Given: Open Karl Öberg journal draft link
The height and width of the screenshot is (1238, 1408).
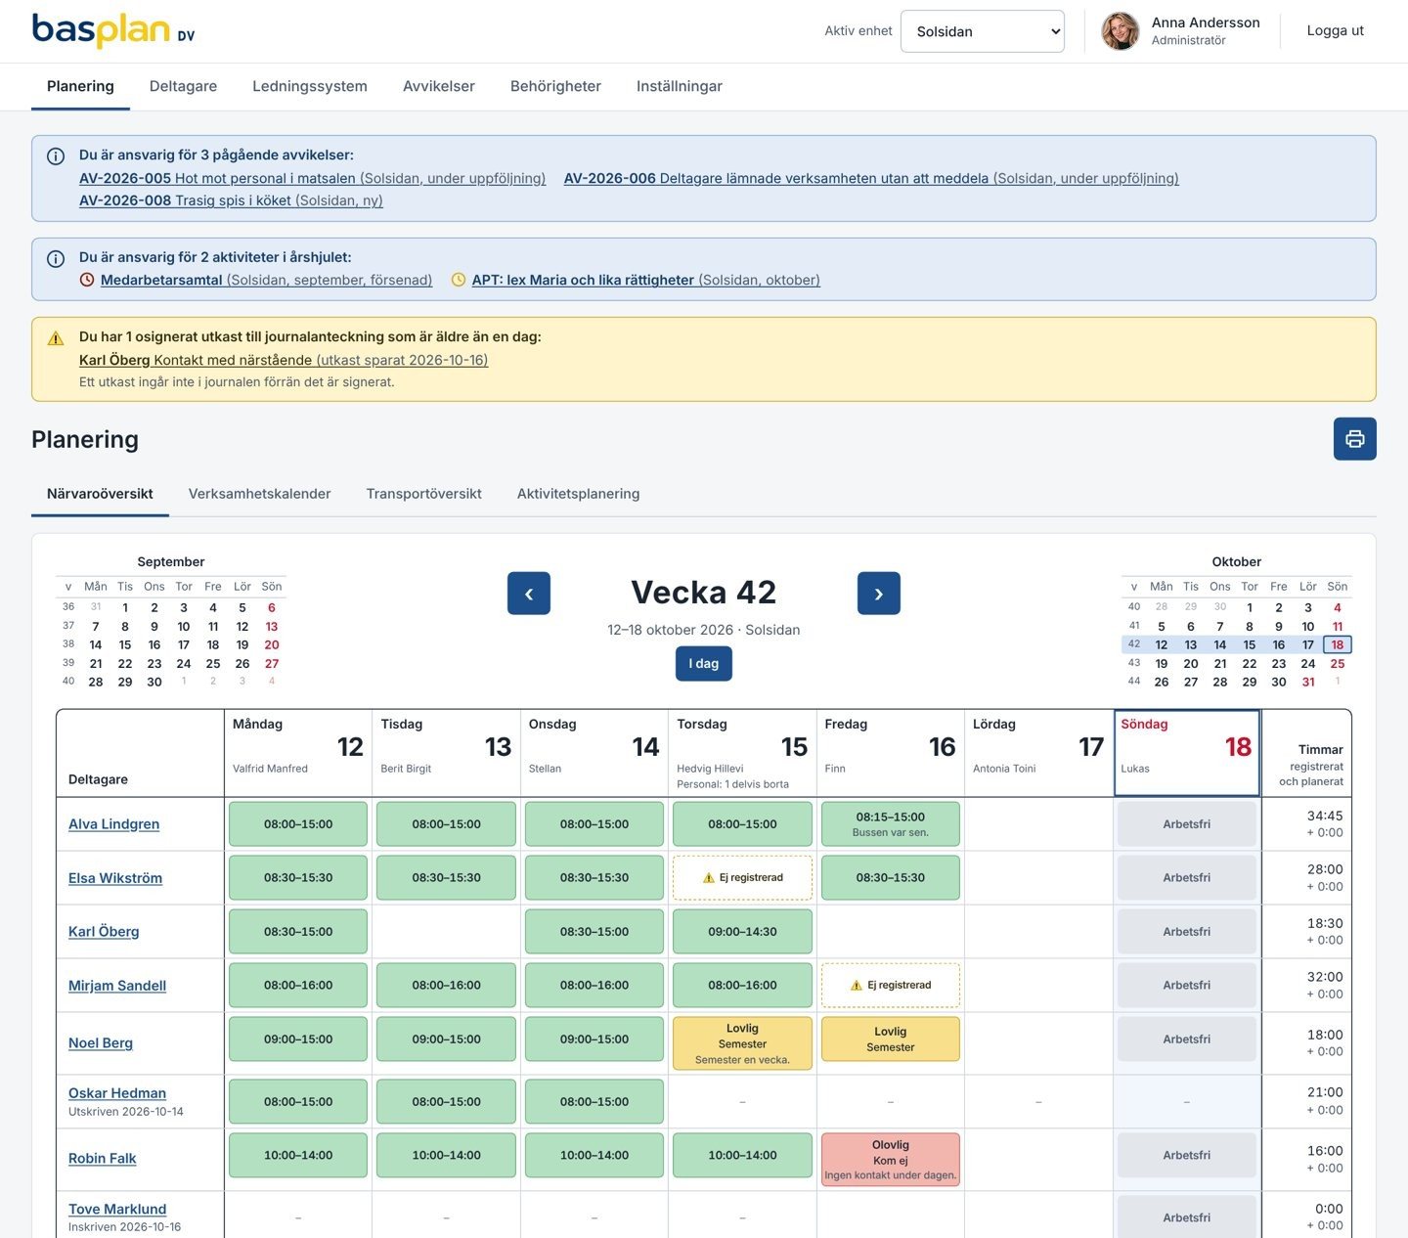Looking at the screenshot, I should click(x=284, y=360).
